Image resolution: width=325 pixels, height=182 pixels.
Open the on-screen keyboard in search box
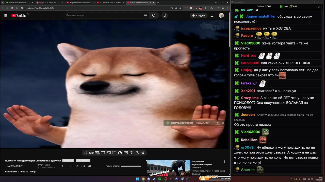(146, 15)
